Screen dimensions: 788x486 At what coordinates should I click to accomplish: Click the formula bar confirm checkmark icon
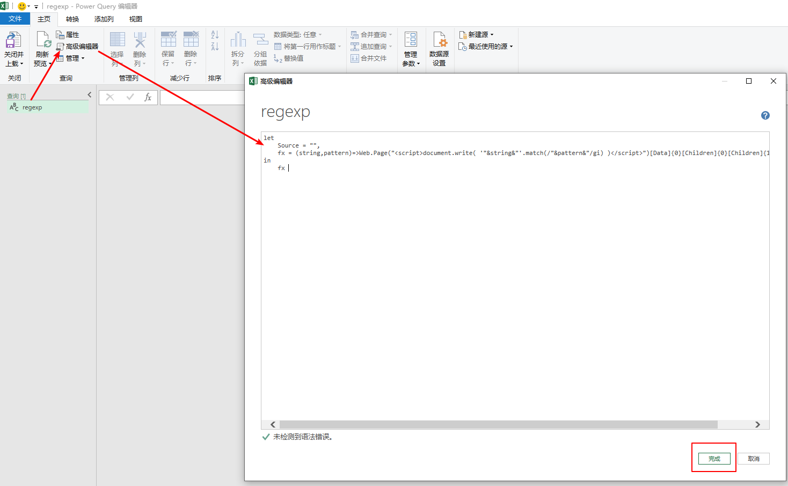[x=130, y=97]
